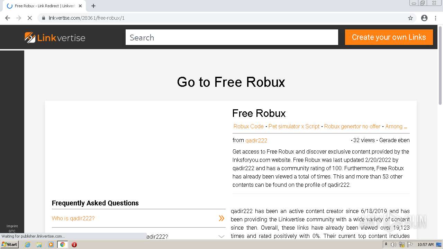Expand the second FAQ chevron below
443x249 pixels.
tap(221, 237)
